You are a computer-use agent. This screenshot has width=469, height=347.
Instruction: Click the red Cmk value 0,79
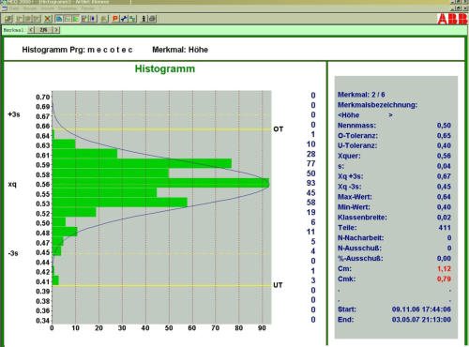pyautogui.click(x=444, y=279)
